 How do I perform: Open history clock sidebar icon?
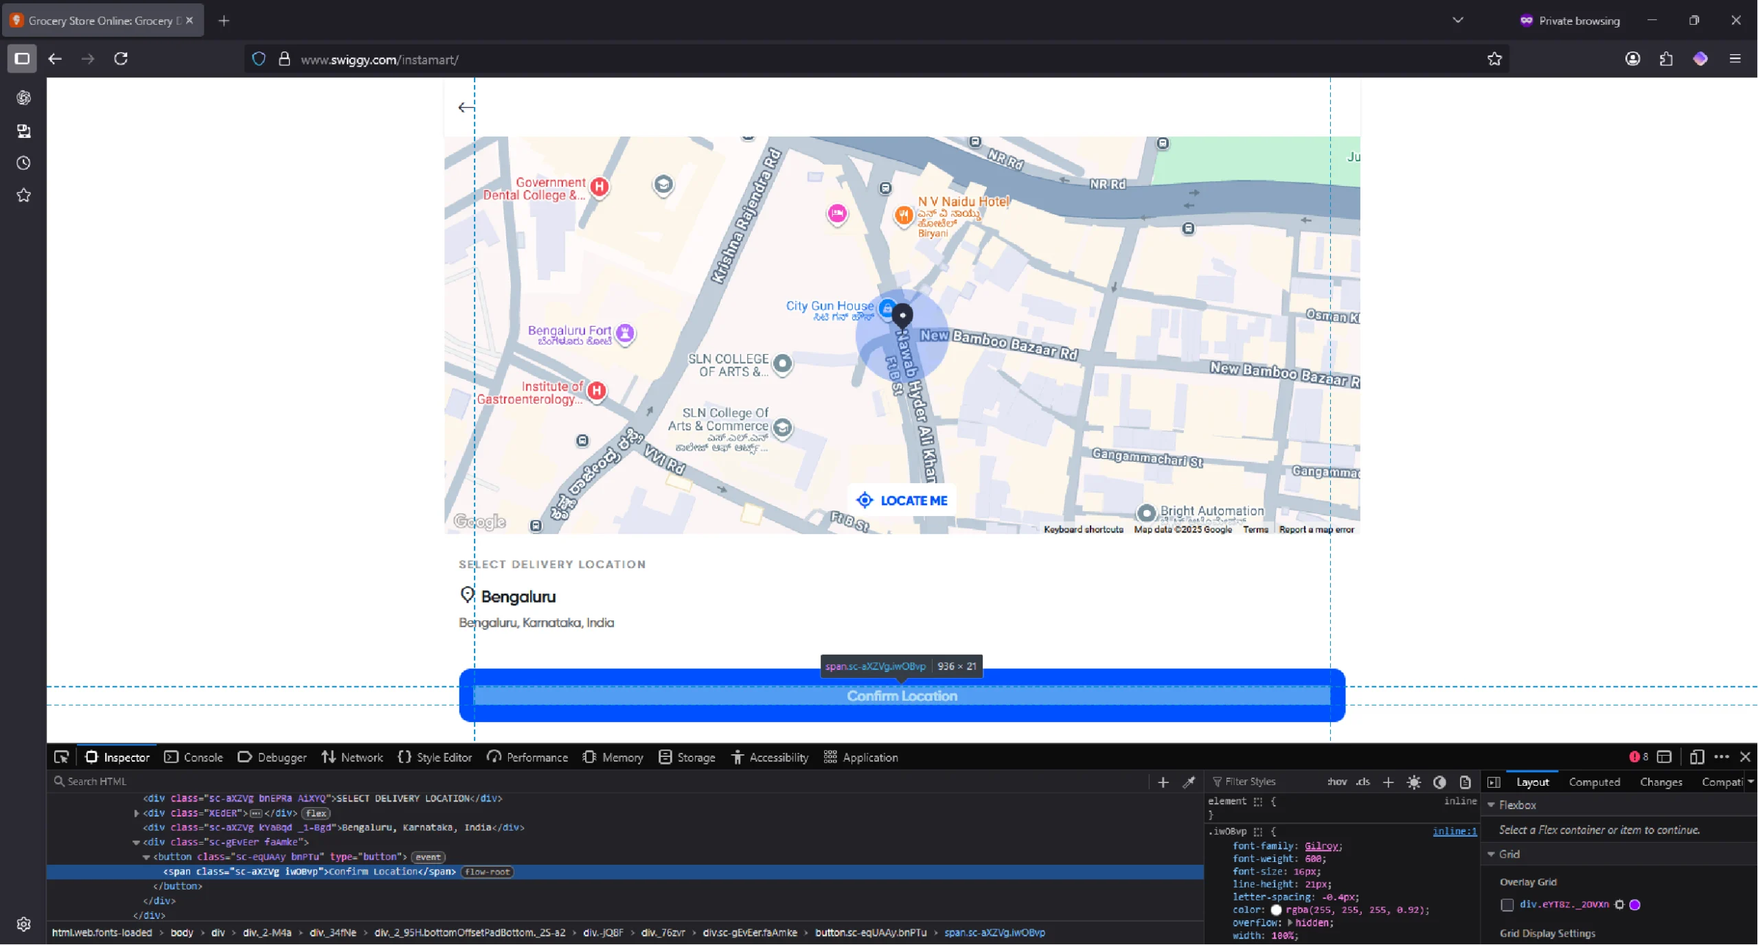click(x=24, y=163)
